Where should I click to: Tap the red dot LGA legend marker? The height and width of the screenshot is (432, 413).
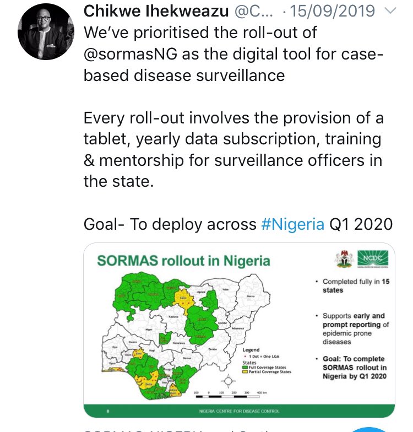point(245,356)
